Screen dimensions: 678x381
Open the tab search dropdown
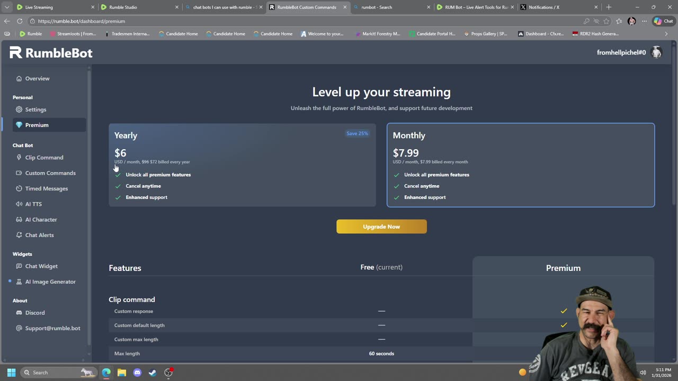click(x=6, y=7)
